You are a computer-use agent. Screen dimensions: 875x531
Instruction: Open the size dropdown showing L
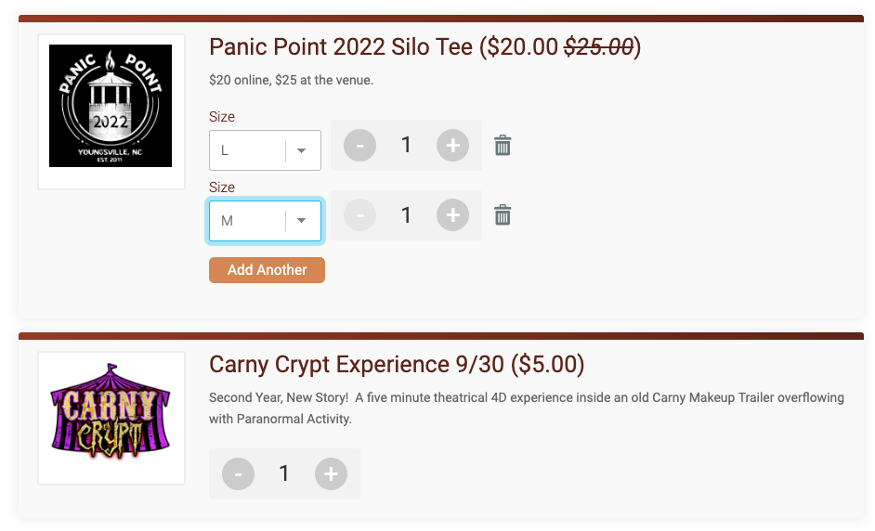(x=265, y=150)
